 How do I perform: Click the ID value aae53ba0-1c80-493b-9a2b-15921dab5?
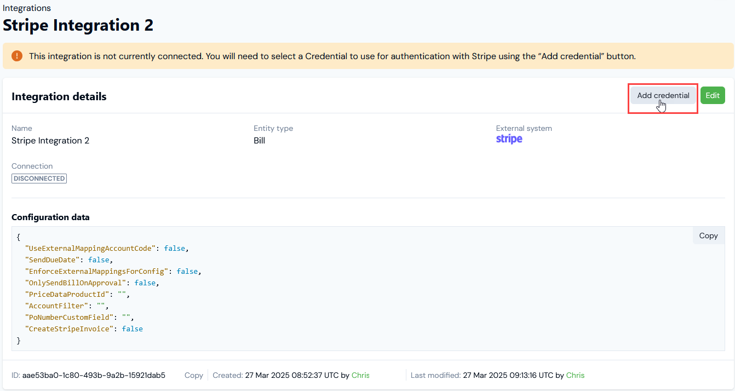(x=94, y=375)
